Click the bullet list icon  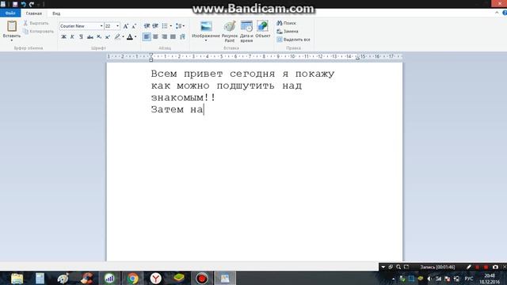[x=165, y=26]
